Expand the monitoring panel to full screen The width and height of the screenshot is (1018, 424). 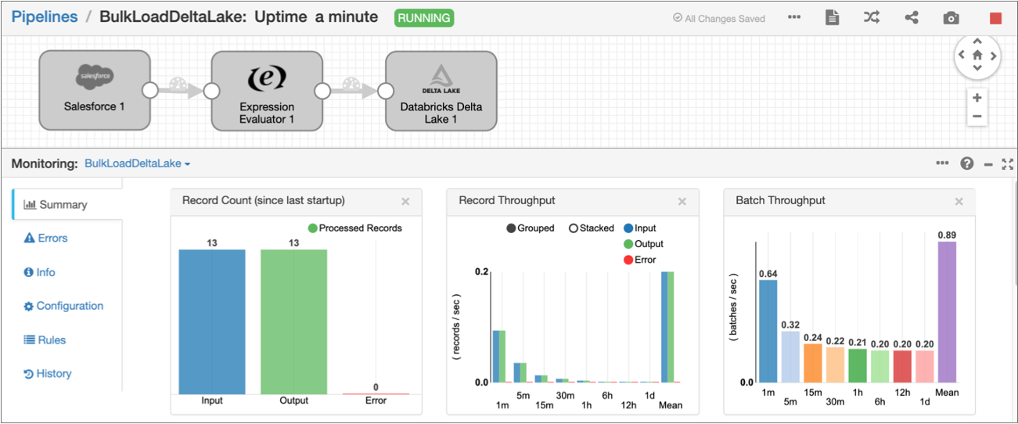tap(1007, 163)
